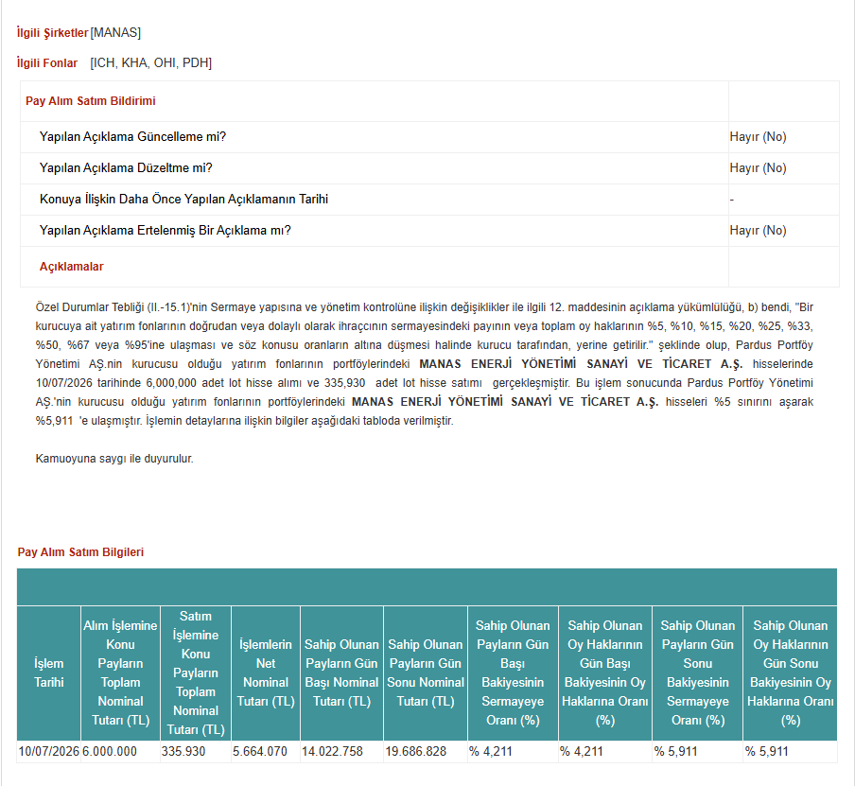Click 'Payların Gün Başı Nominal Tutarı' header

tap(341, 673)
